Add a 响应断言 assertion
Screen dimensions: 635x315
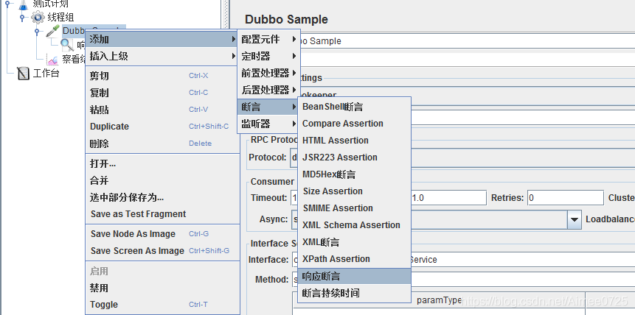pyautogui.click(x=354, y=277)
